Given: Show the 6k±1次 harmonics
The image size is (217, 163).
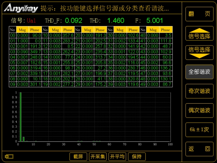Looking at the screenshot, I should (199, 130).
